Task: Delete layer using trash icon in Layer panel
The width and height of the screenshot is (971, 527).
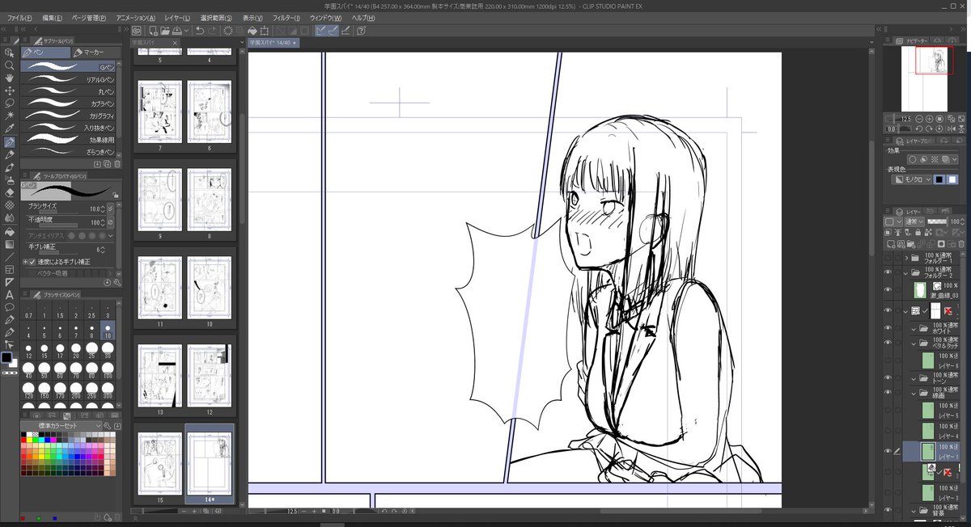Action: pos(962,243)
